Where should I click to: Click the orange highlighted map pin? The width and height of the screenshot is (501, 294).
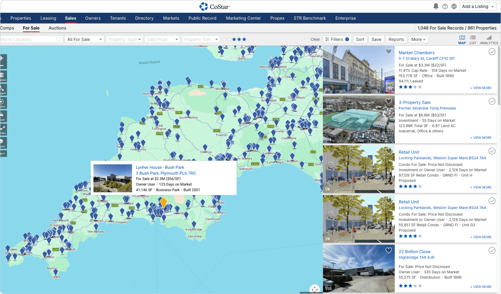pyautogui.click(x=163, y=202)
